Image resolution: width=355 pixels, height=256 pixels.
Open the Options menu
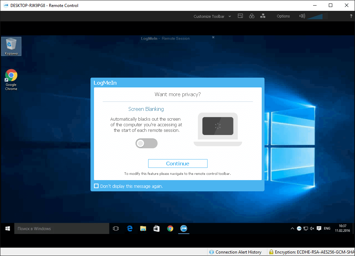pyautogui.click(x=283, y=16)
